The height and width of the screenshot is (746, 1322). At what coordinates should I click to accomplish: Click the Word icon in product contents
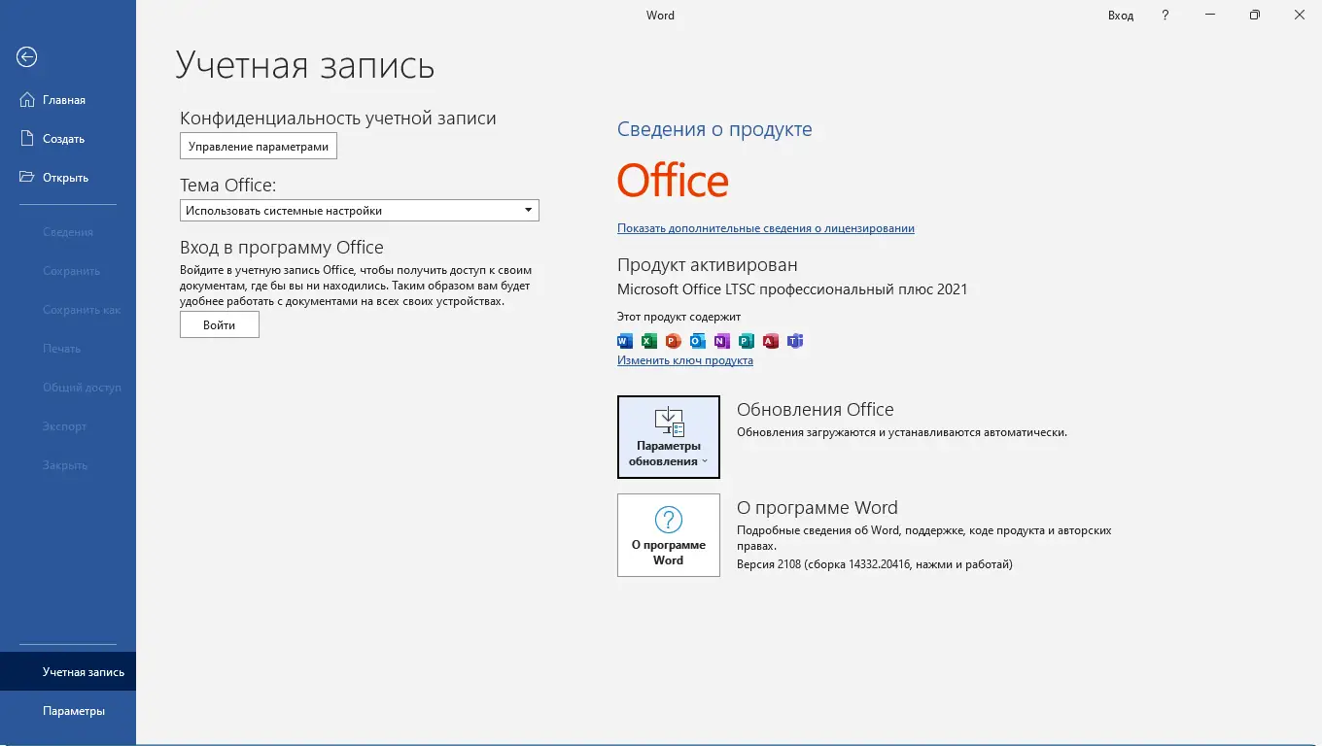coord(625,341)
